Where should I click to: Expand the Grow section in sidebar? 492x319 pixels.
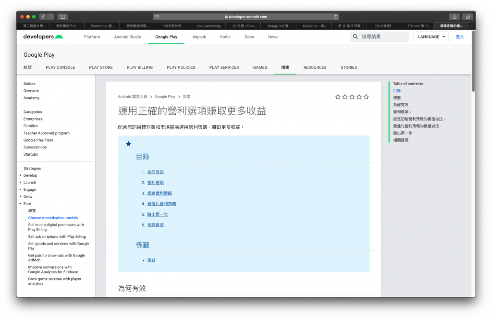click(x=20, y=196)
